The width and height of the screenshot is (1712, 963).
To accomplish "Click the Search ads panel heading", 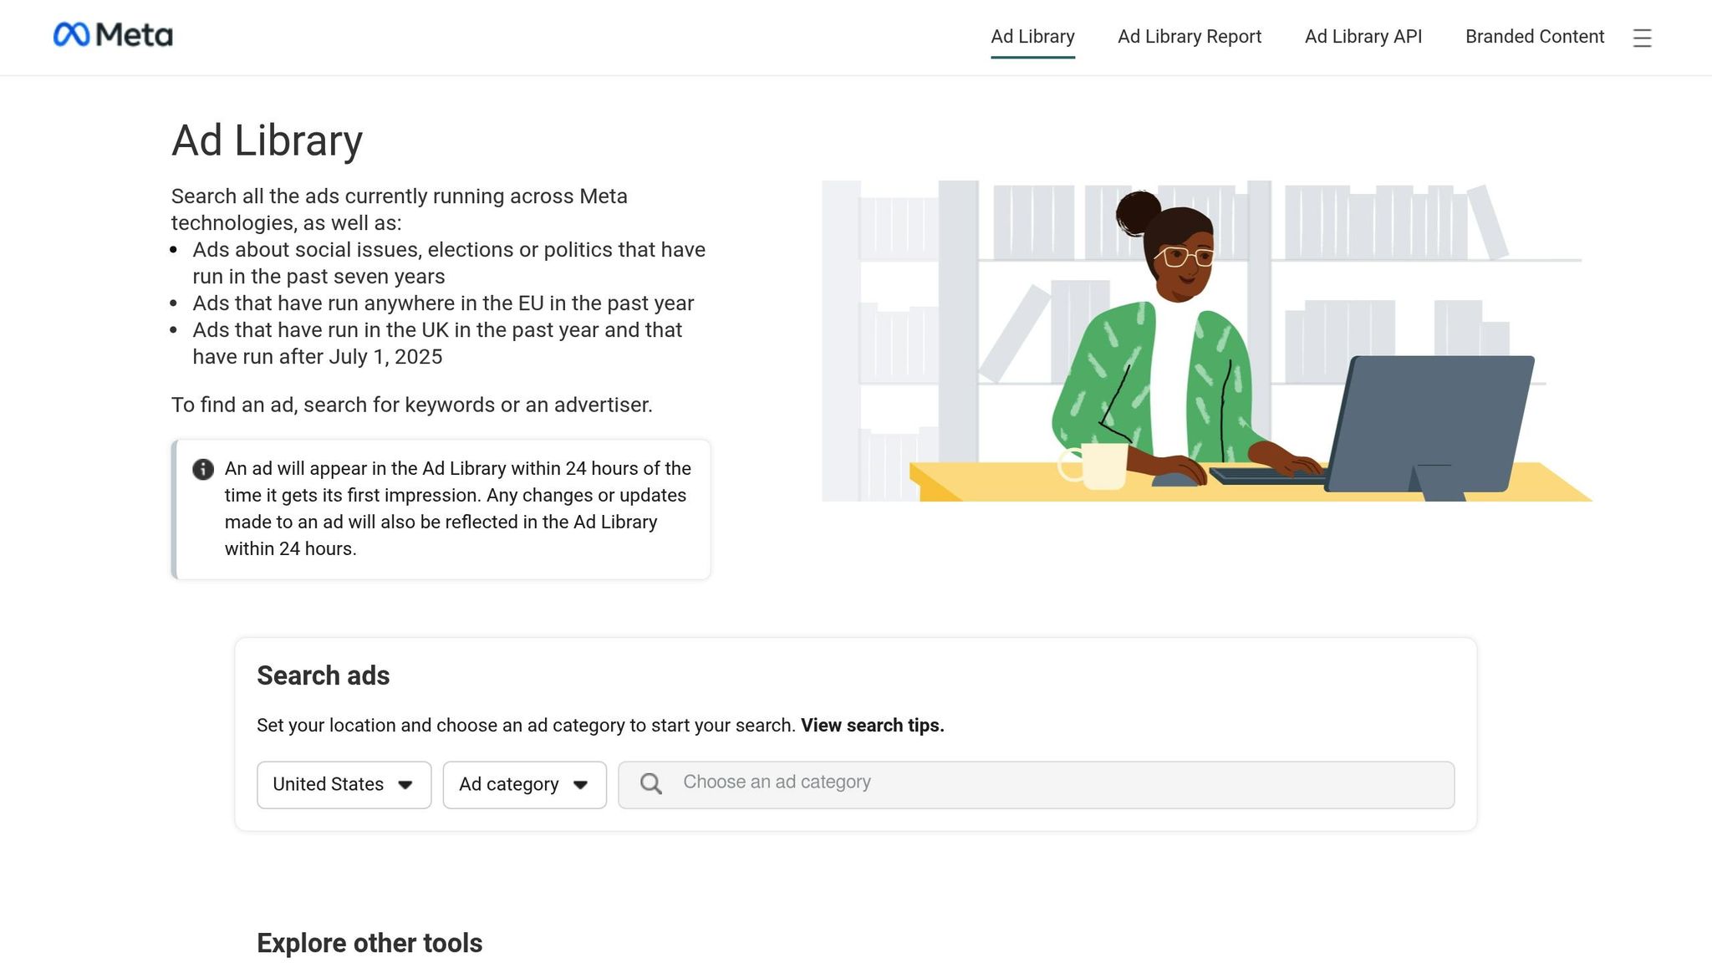I will [323, 675].
